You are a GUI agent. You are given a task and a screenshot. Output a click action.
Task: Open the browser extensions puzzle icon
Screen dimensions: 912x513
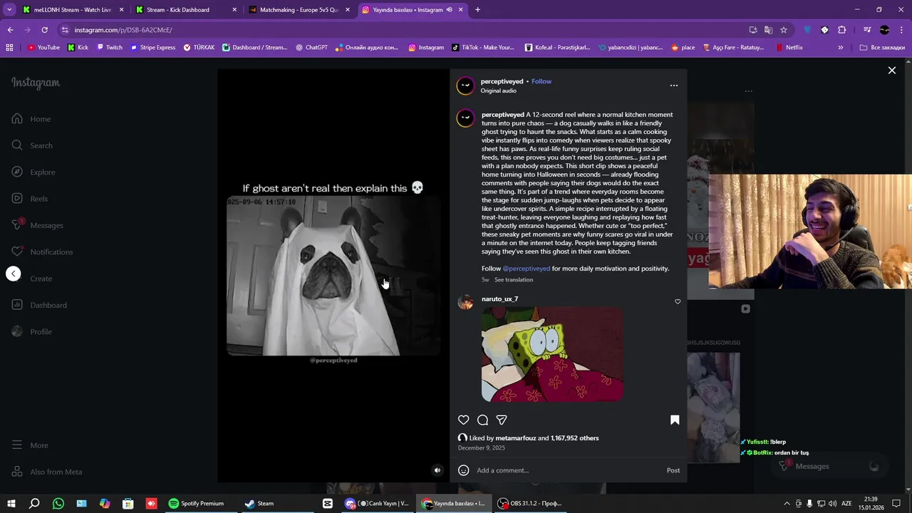[x=841, y=30]
